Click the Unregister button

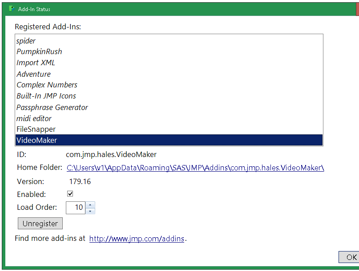(40, 223)
